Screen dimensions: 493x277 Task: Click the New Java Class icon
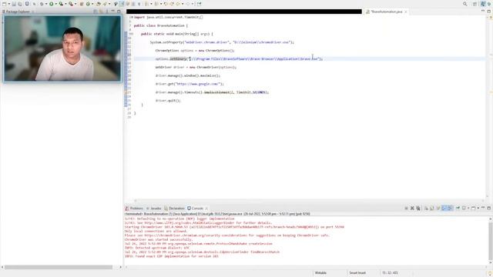click(x=88, y=4)
